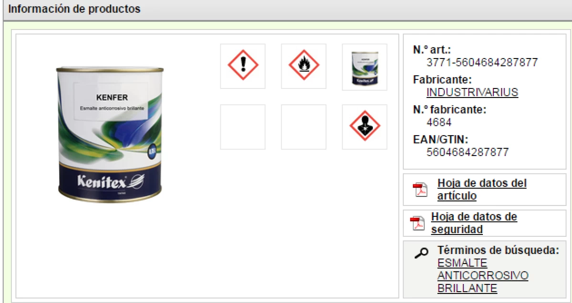Click the manufacturer number 4684
The width and height of the screenshot is (572, 303).
click(439, 122)
